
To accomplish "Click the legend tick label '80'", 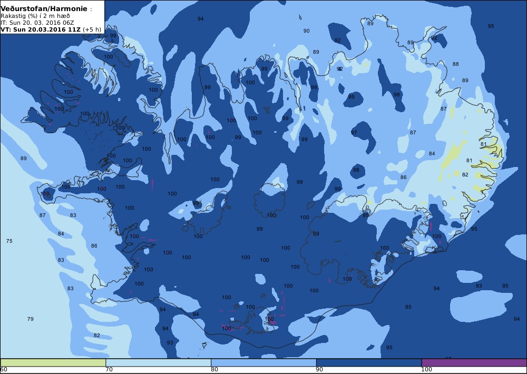I will click(x=214, y=370).
